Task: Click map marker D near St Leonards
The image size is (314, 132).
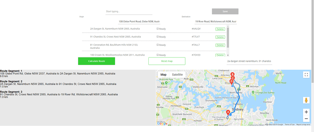Action: (232, 82)
